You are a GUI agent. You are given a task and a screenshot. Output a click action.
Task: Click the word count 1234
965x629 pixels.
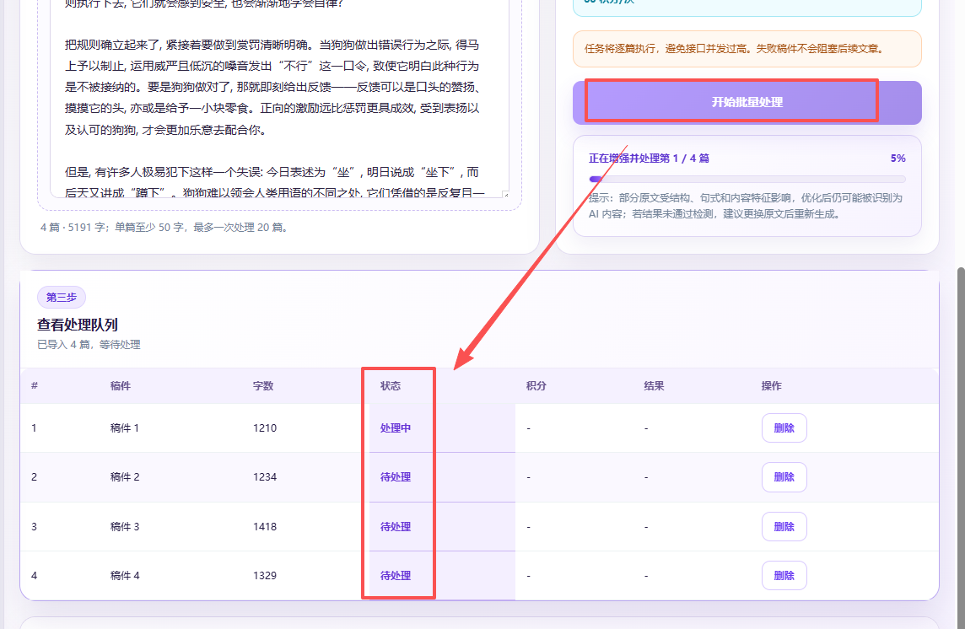pyautogui.click(x=265, y=477)
